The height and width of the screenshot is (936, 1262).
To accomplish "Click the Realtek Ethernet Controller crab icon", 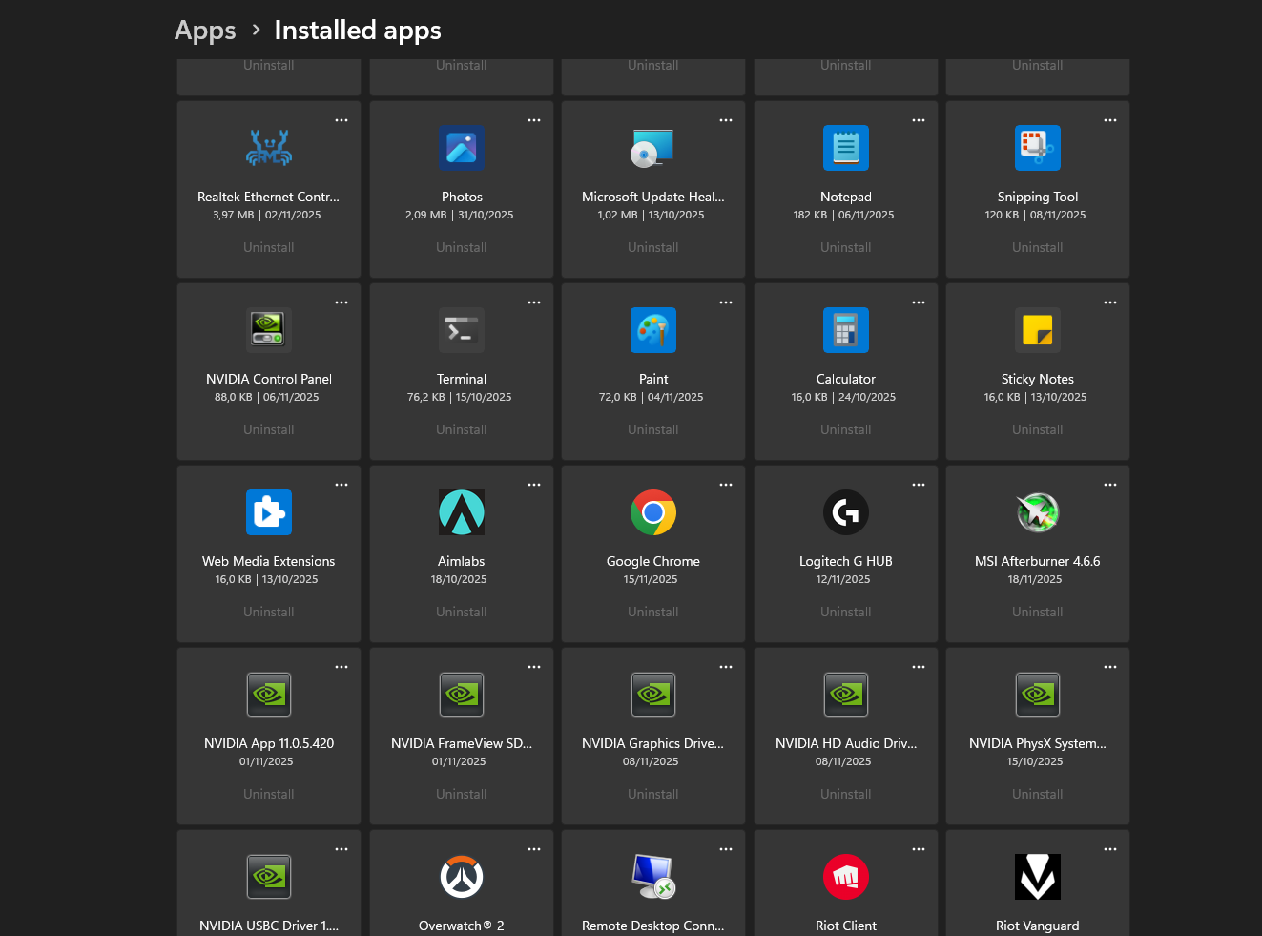I will [x=269, y=148].
